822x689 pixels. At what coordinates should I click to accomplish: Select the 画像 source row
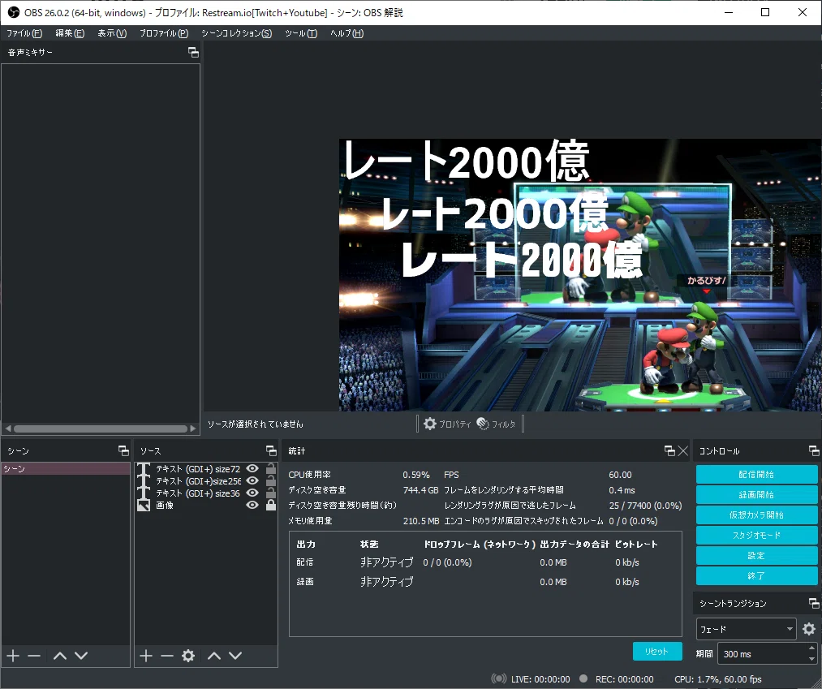(164, 505)
